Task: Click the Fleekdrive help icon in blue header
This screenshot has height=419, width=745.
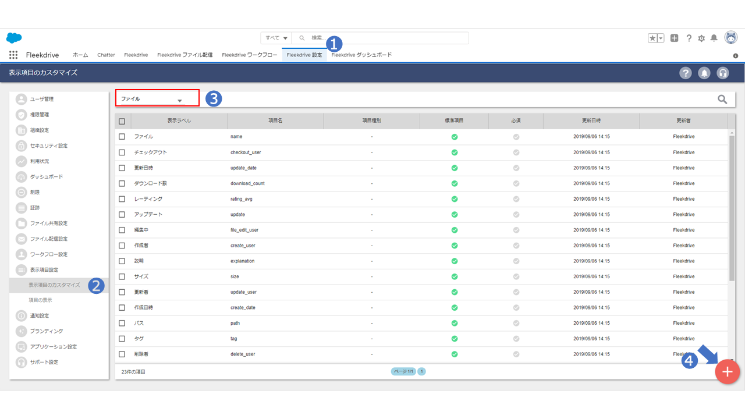Action: point(686,73)
